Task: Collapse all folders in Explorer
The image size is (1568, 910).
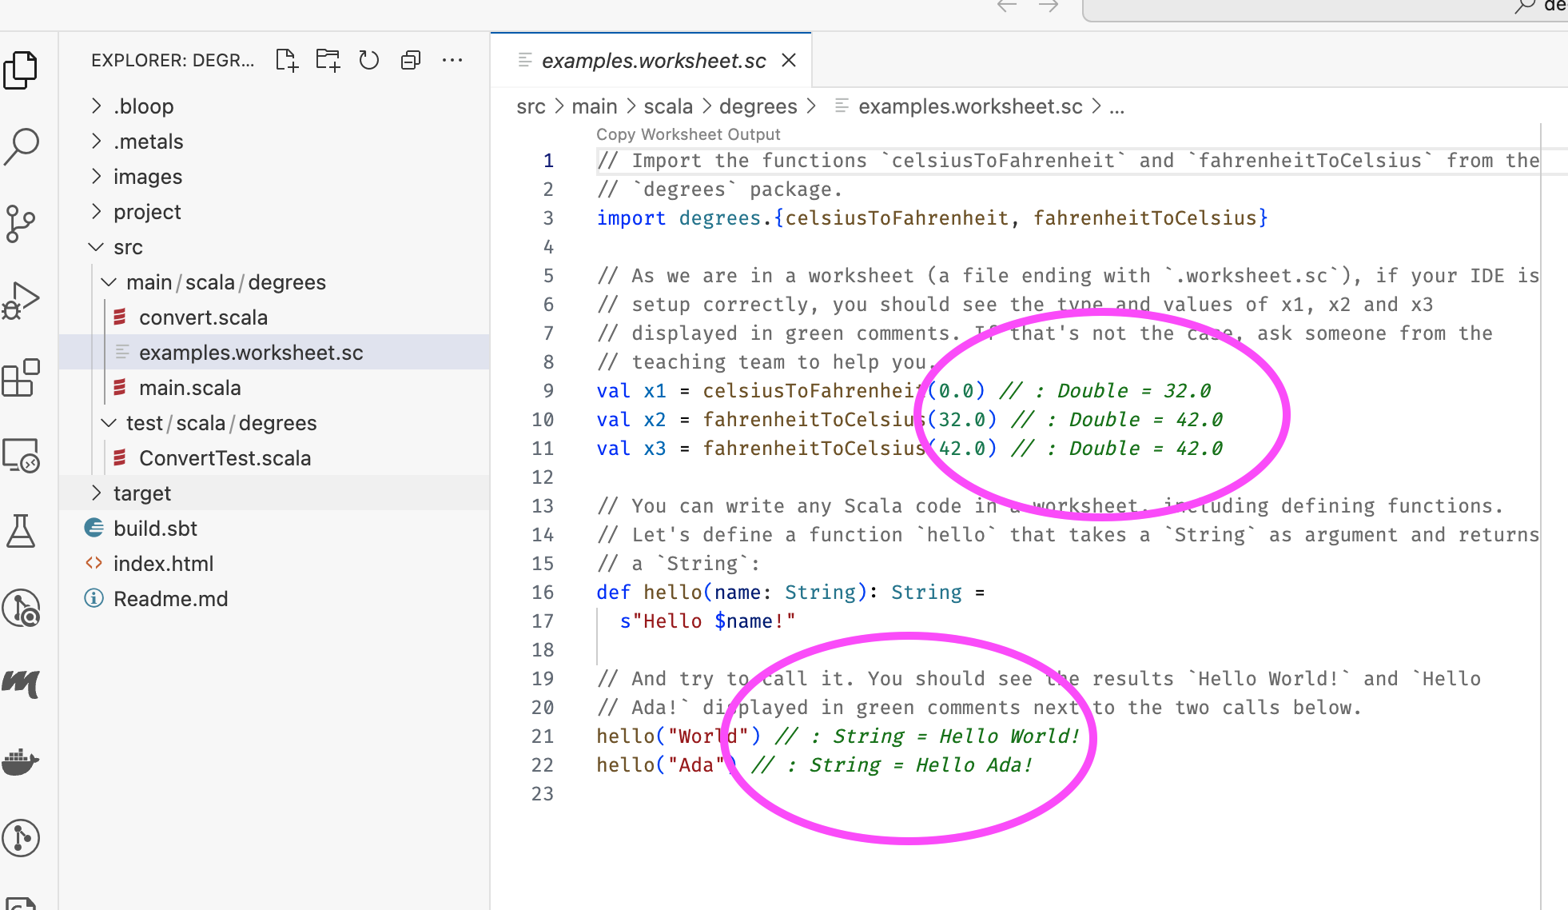Action: pyautogui.click(x=410, y=60)
